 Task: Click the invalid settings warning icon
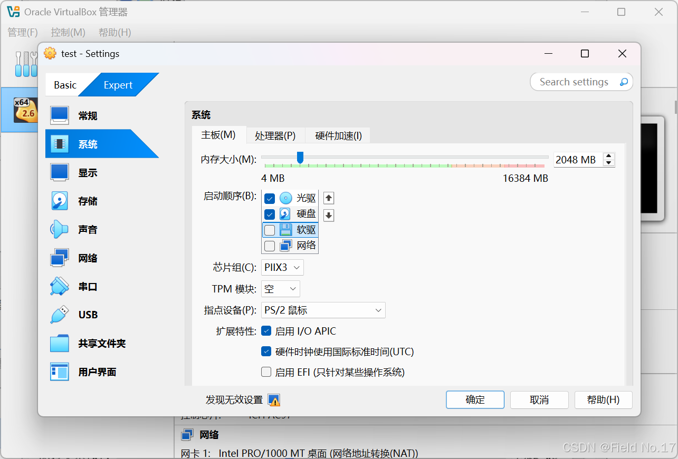(274, 400)
